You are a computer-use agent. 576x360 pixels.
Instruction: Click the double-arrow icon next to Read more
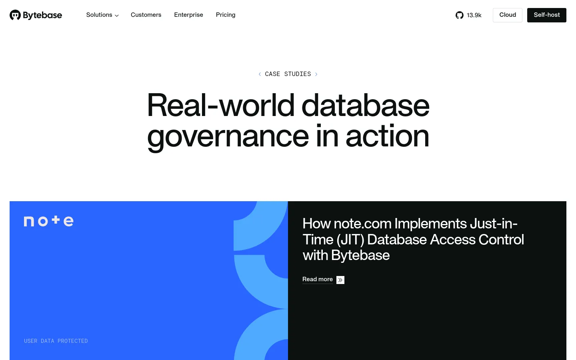pos(340,280)
